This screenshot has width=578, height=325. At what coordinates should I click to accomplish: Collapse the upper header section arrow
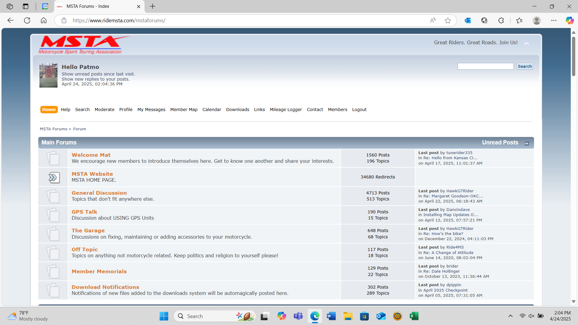[526, 44]
